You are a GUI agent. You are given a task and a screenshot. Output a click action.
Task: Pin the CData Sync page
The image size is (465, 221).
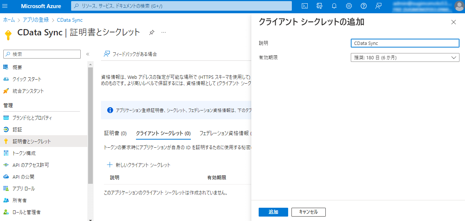(151, 32)
